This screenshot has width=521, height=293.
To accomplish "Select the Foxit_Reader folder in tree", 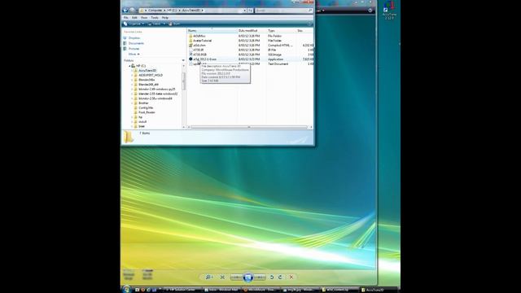I will (147, 112).
